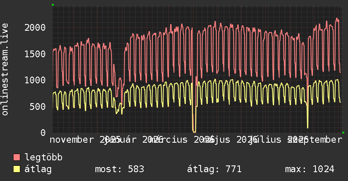Select the átlag legend label beside yellow swatch
The width and height of the screenshot is (348, 181).
pyautogui.click(x=38, y=169)
